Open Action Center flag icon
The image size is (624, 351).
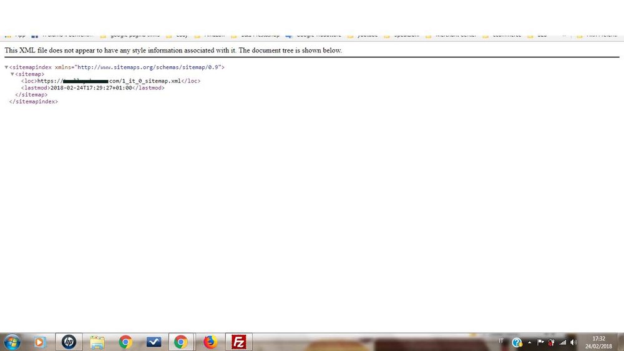click(540, 342)
